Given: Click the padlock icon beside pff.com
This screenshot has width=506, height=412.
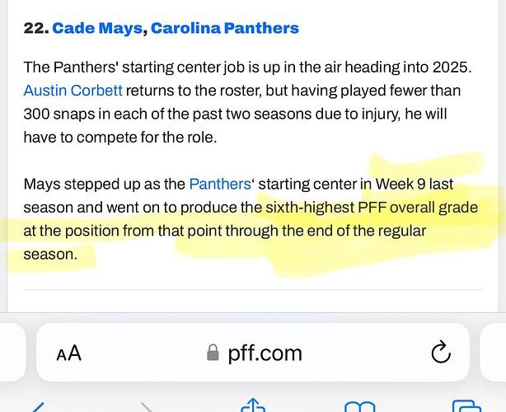Looking at the screenshot, I should tap(213, 353).
